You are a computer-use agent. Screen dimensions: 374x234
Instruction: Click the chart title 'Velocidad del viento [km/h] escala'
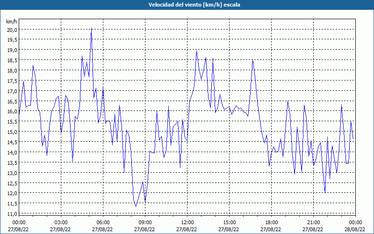[x=194, y=5]
